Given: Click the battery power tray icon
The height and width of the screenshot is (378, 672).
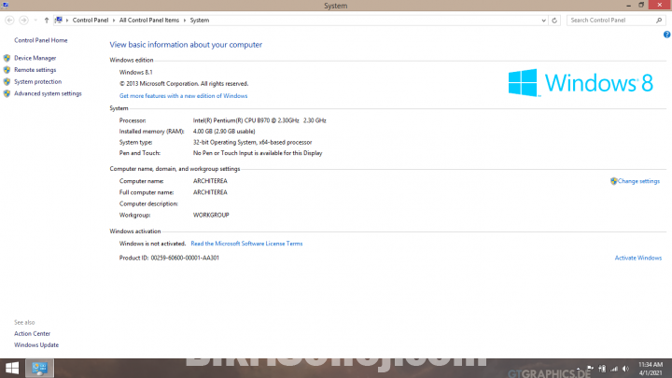Looking at the screenshot, I should (x=602, y=369).
